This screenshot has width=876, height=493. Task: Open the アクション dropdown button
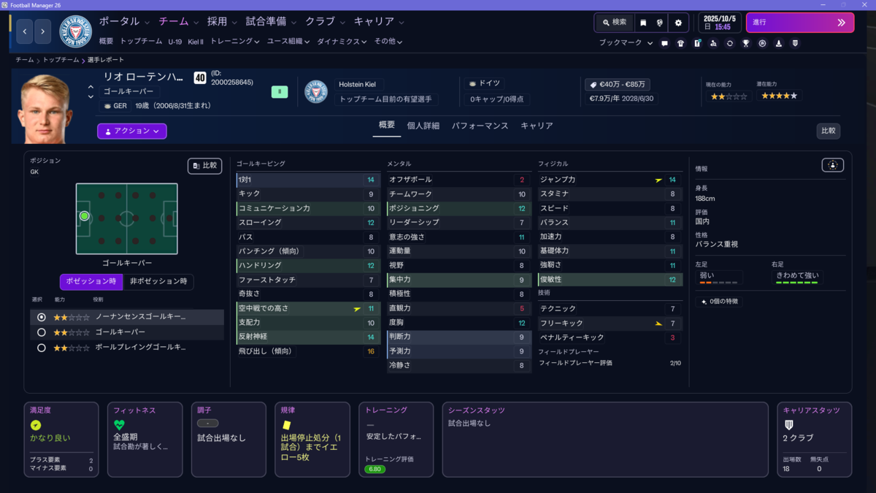coord(132,131)
